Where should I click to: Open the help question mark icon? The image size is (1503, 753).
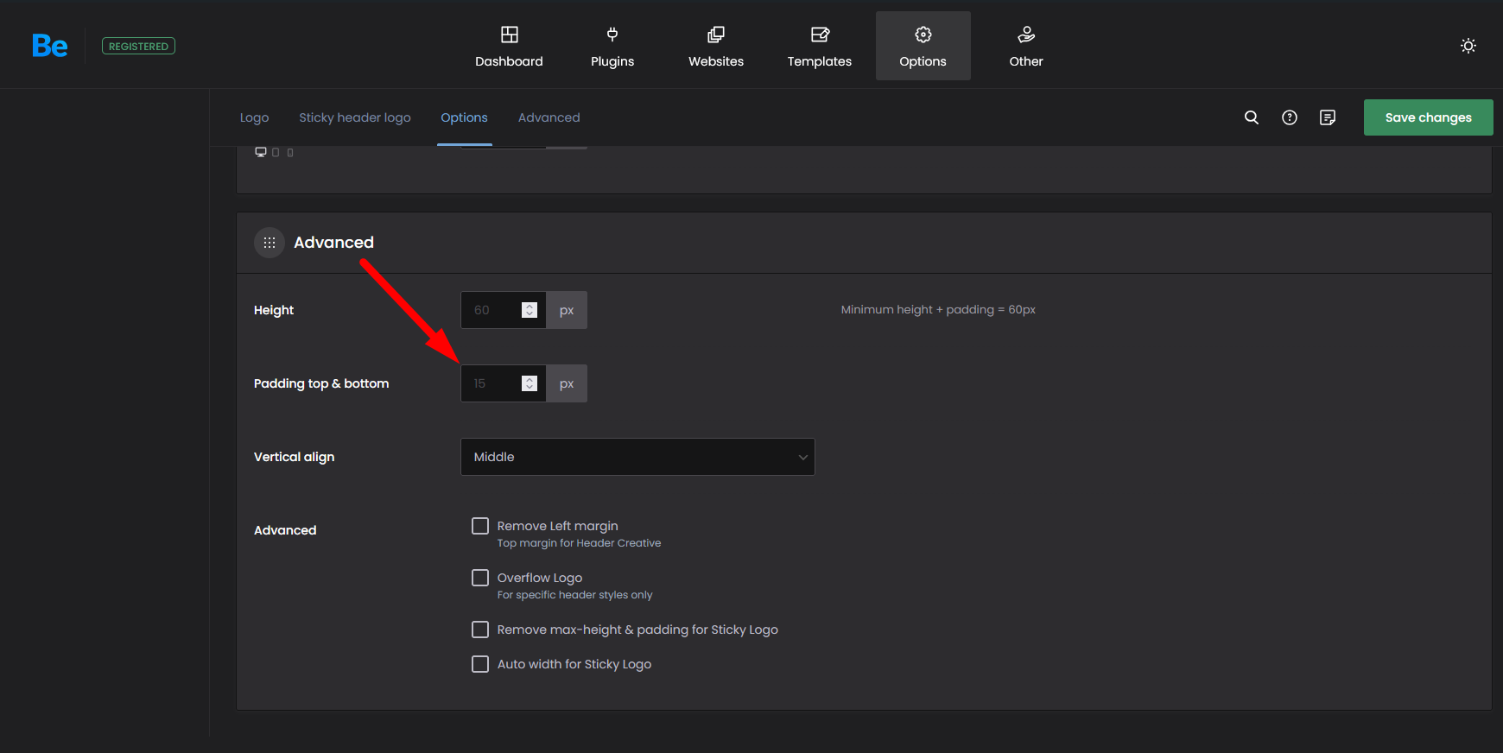click(x=1290, y=117)
